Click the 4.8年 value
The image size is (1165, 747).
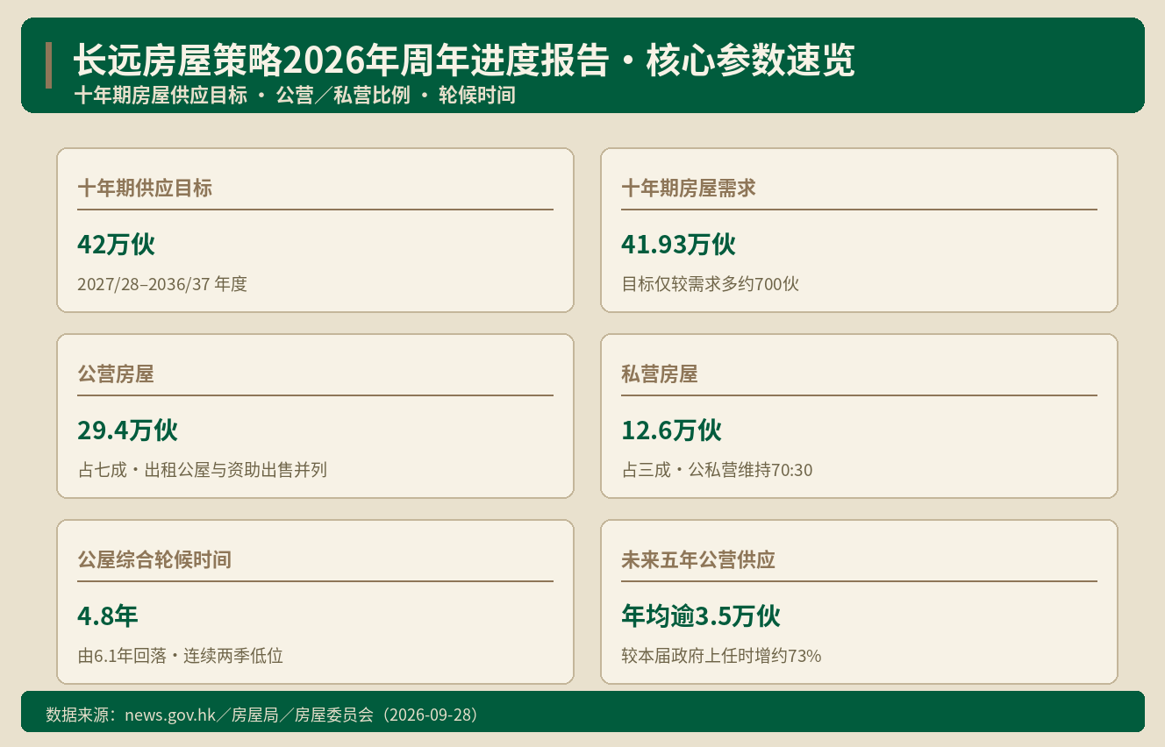(x=108, y=616)
